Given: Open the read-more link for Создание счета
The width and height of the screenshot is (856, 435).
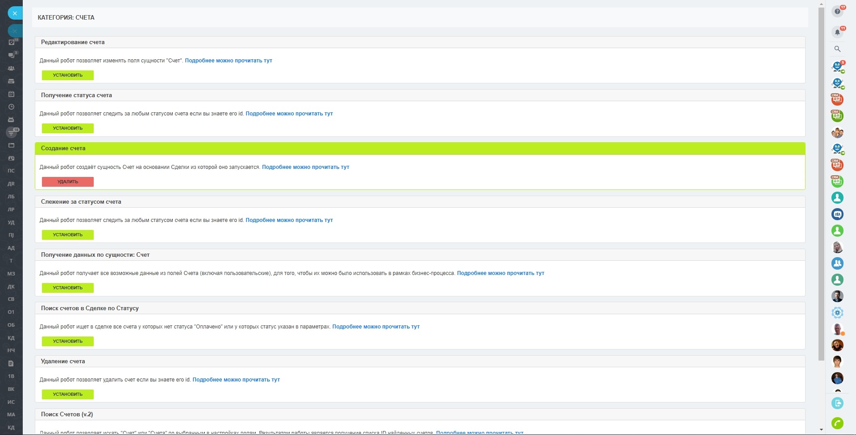Looking at the screenshot, I should coord(306,167).
